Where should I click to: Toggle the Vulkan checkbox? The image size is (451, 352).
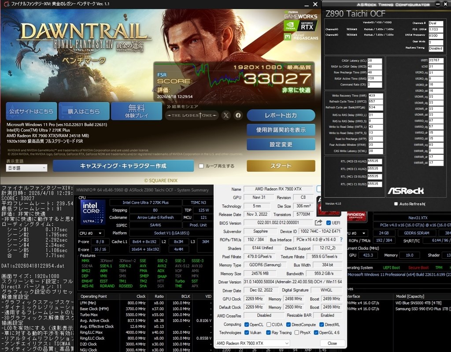click(x=247, y=333)
